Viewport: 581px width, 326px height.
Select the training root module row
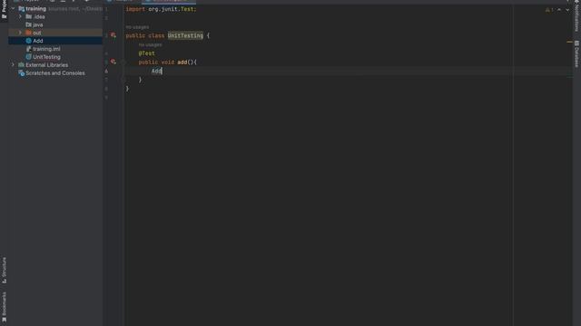(55, 8)
